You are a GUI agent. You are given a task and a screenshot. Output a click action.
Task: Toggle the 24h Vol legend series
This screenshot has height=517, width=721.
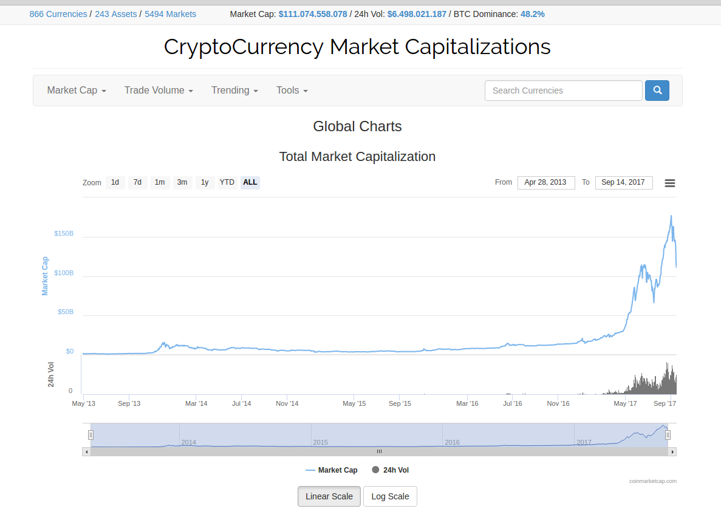coord(391,470)
